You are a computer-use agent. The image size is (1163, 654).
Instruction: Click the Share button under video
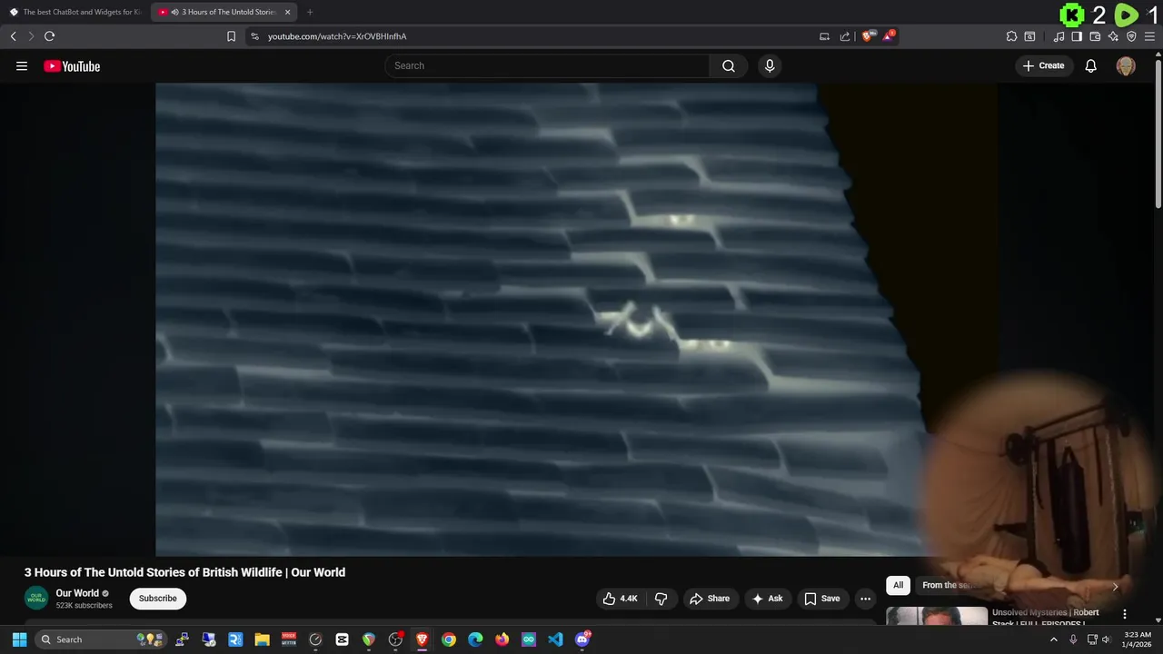[710, 599]
